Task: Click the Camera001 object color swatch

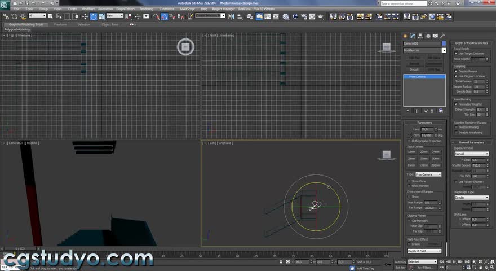Action: [444, 43]
